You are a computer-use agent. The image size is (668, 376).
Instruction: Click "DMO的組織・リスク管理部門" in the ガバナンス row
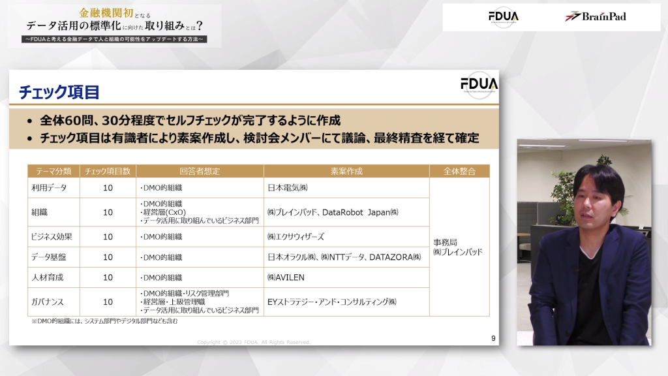point(186,293)
